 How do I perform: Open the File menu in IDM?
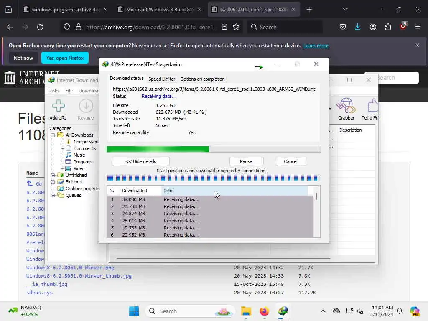[69, 91]
